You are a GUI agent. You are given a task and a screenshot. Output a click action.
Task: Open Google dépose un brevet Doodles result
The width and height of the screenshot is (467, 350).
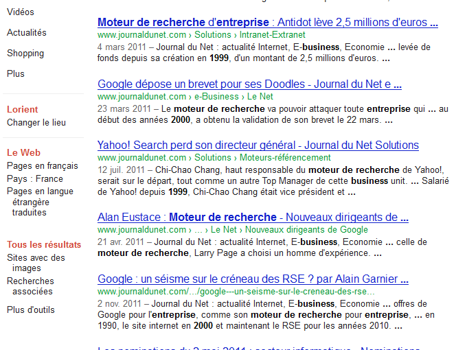pyautogui.click(x=249, y=84)
